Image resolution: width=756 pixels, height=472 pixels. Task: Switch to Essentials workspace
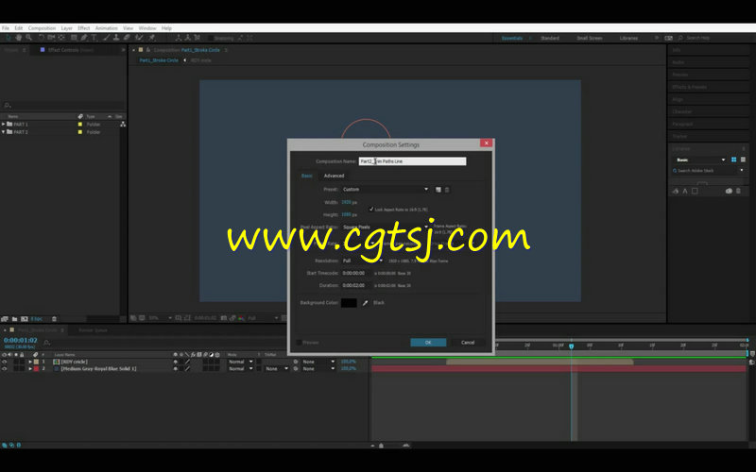[x=512, y=38]
